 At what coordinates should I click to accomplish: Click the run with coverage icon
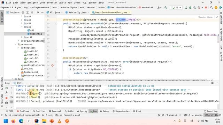[194, 8]
